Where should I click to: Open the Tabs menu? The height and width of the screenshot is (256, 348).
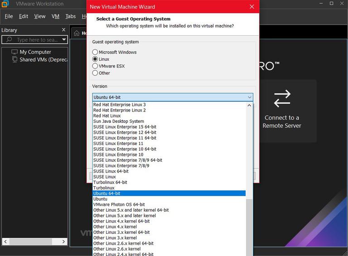click(x=70, y=16)
